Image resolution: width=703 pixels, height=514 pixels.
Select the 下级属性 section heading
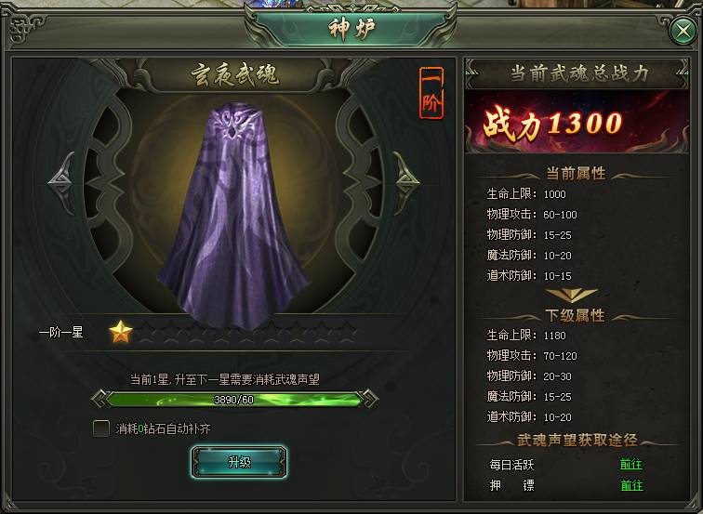(576, 315)
